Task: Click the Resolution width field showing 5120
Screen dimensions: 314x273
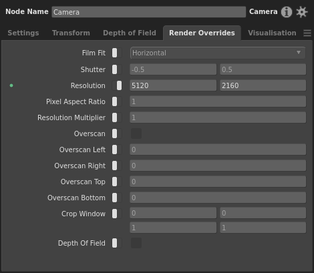Action: (x=173, y=85)
